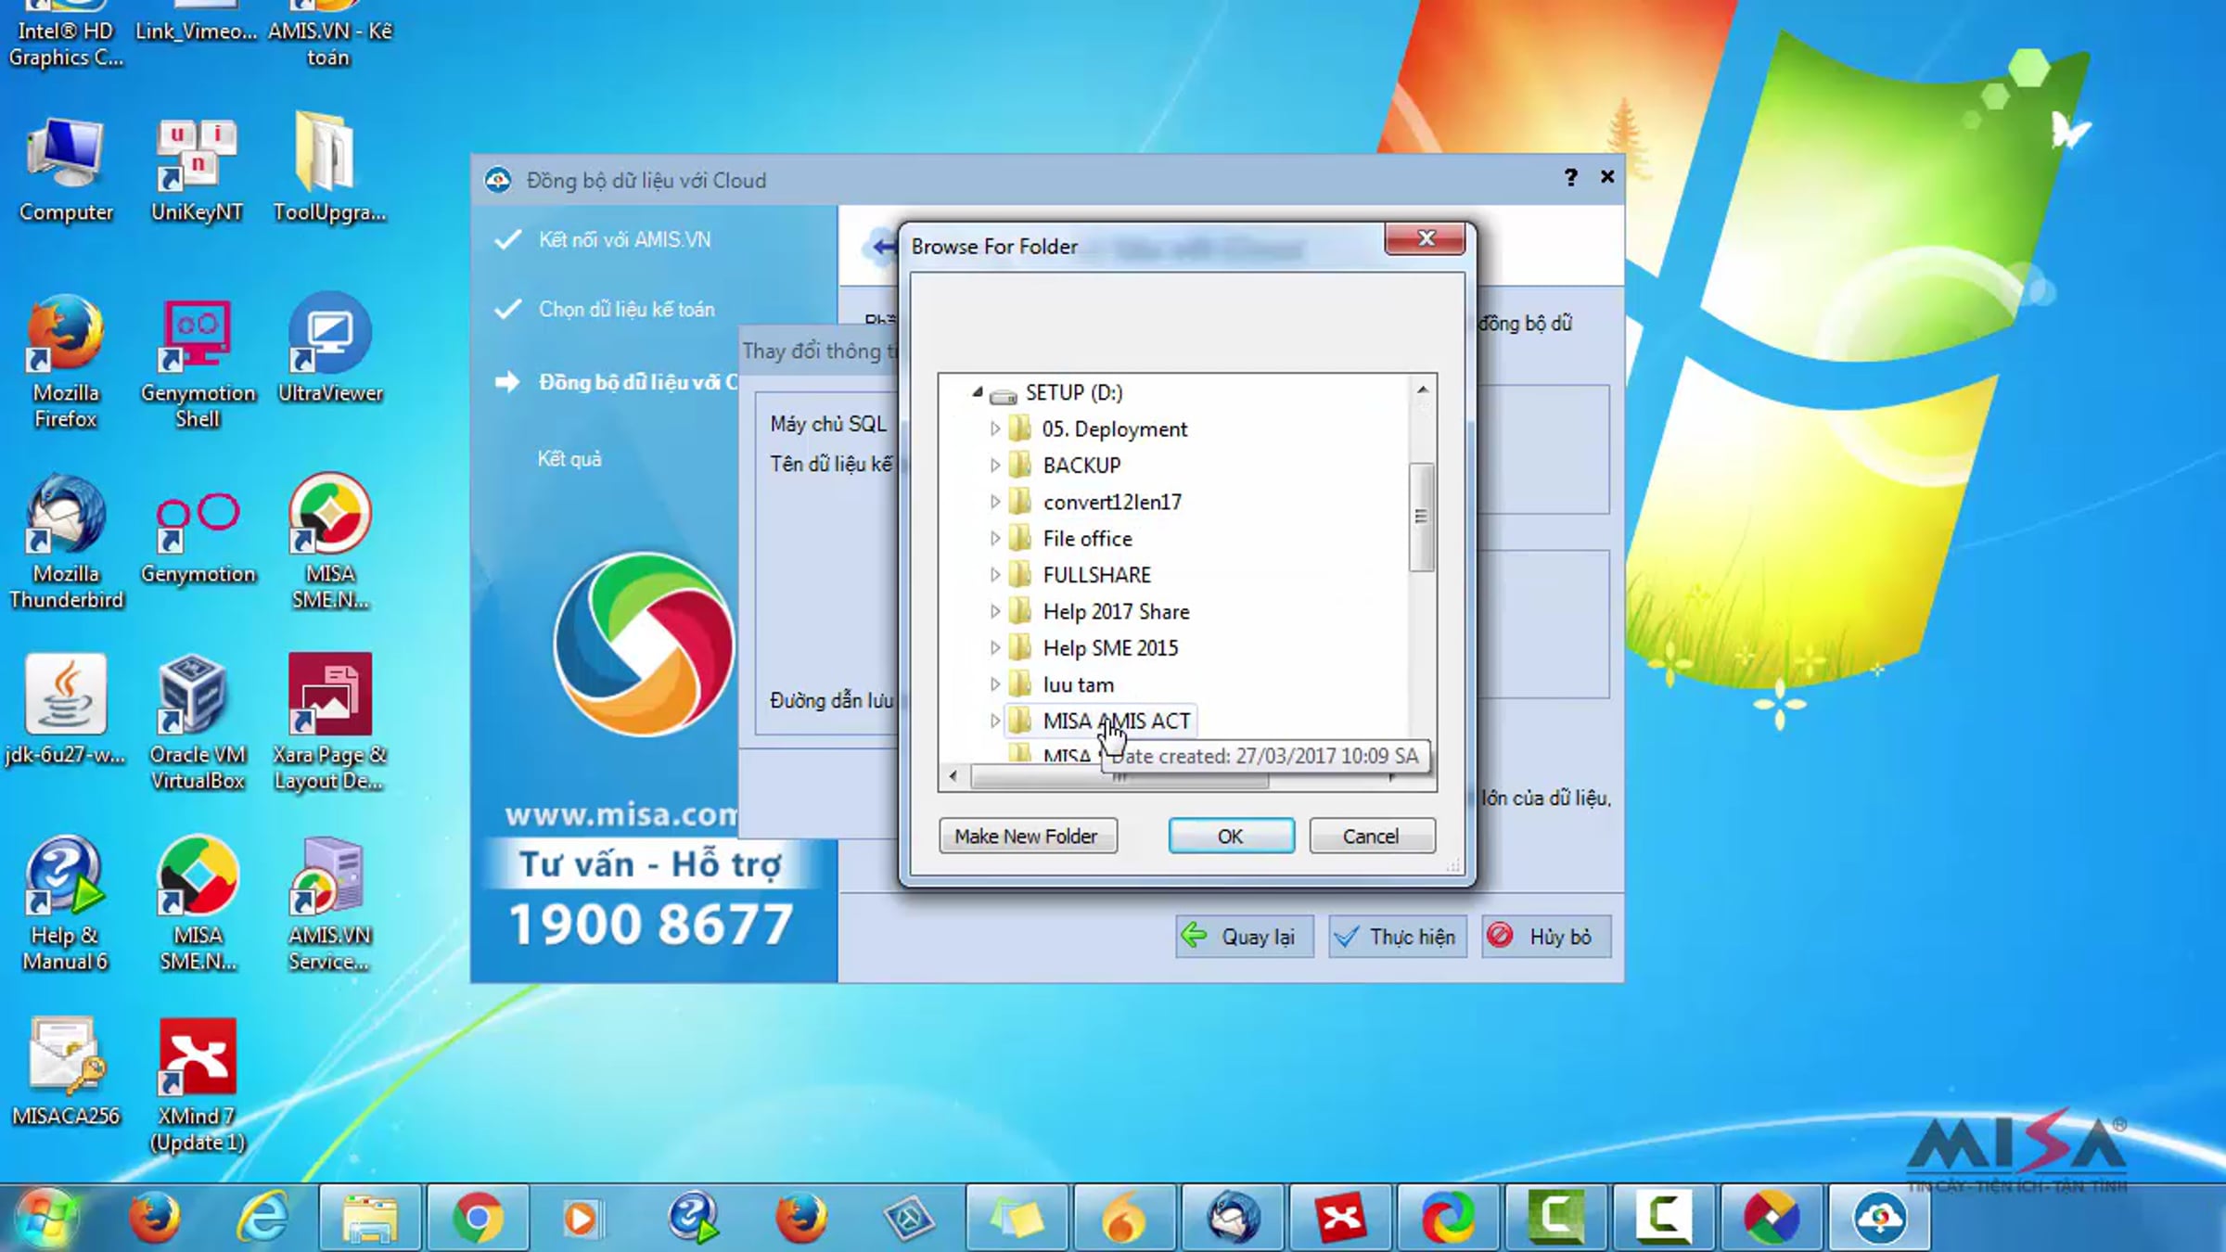
Task: Open the UniKeyNT desktop shortcut
Action: (197, 170)
